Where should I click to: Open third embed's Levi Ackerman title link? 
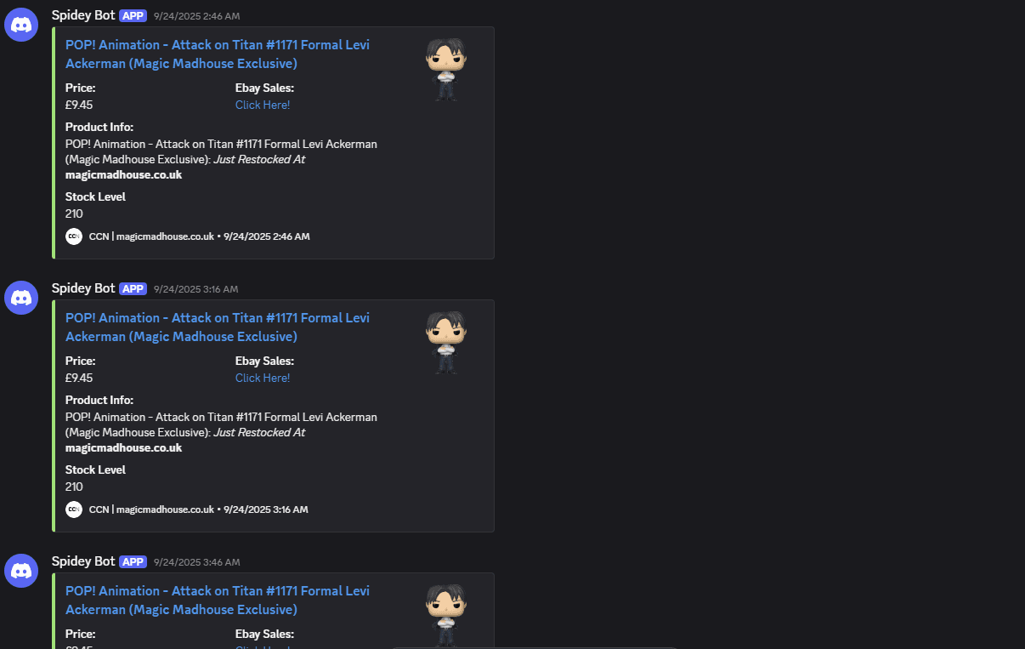pyautogui.click(x=218, y=601)
